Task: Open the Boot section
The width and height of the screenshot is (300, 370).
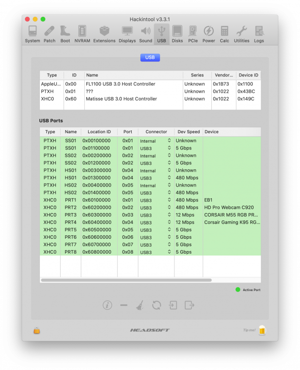Action: point(65,34)
